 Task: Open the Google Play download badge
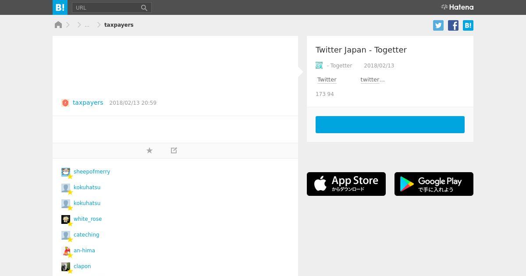[x=434, y=184]
